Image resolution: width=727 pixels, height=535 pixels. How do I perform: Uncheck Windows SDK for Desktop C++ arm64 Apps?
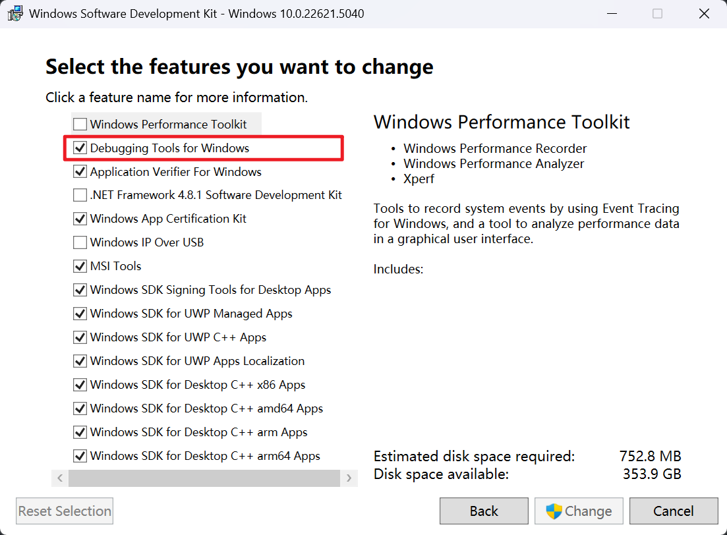click(80, 456)
